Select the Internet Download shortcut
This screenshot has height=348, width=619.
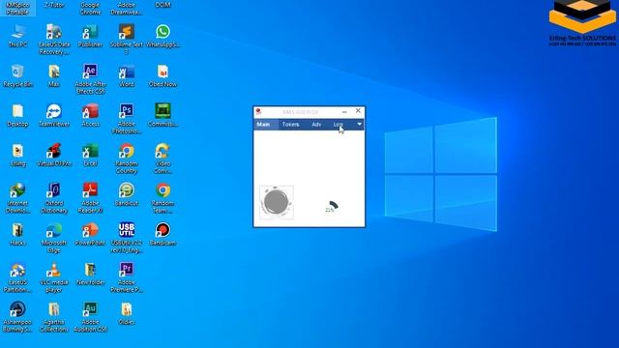17,198
